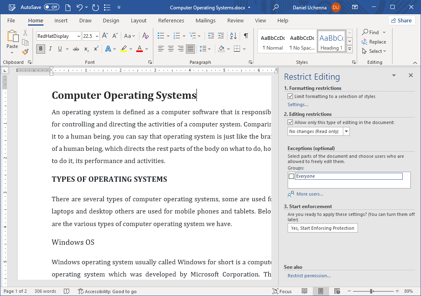
Task: Apply italic formatting
Action: [x=50, y=49]
